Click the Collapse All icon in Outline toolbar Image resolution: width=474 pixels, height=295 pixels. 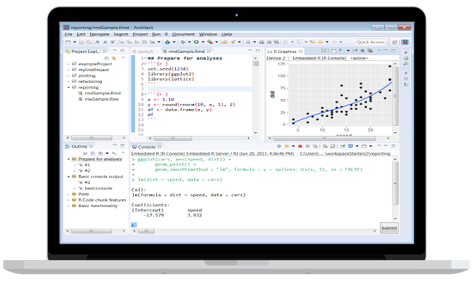[93, 153]
